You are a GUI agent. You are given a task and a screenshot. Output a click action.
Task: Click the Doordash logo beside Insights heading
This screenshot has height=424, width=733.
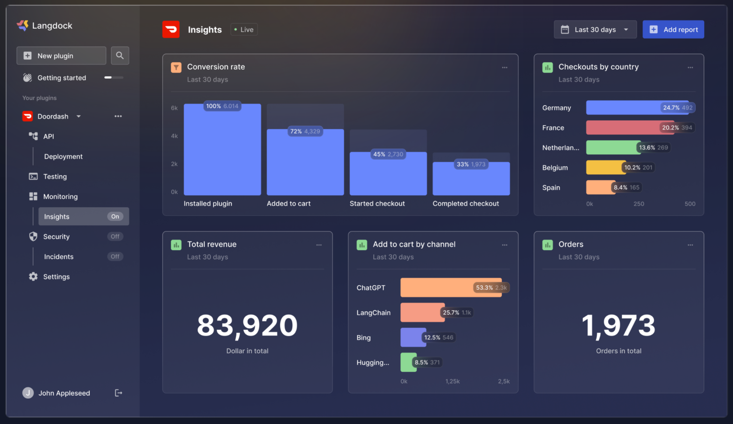171,29
